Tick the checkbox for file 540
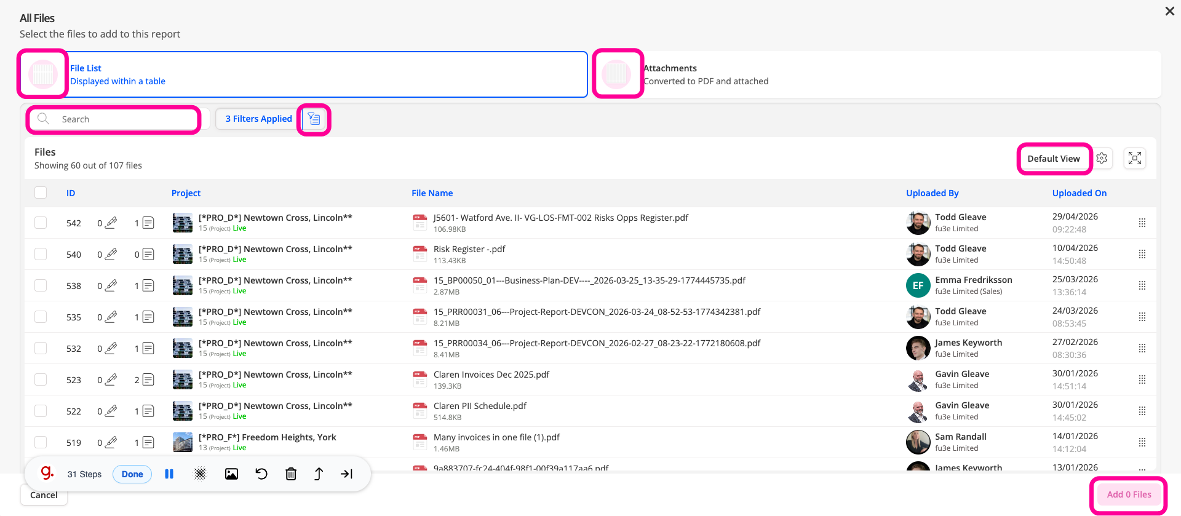 pos(41,254)
